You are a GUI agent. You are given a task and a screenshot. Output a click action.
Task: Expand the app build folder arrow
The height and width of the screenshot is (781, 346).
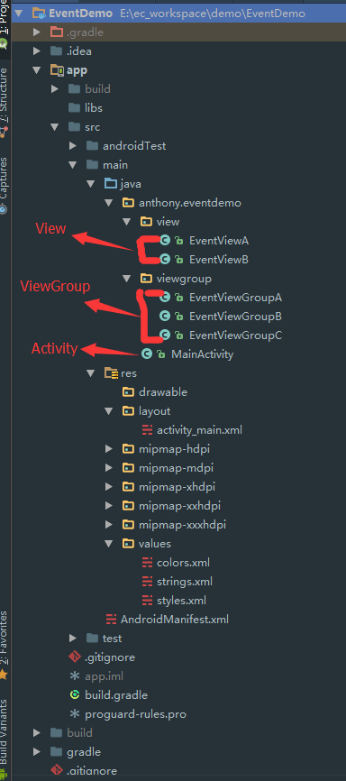click(x=54, y=89)
